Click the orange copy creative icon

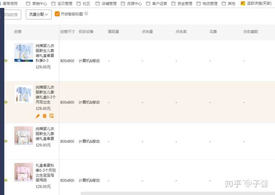(52, 116)
